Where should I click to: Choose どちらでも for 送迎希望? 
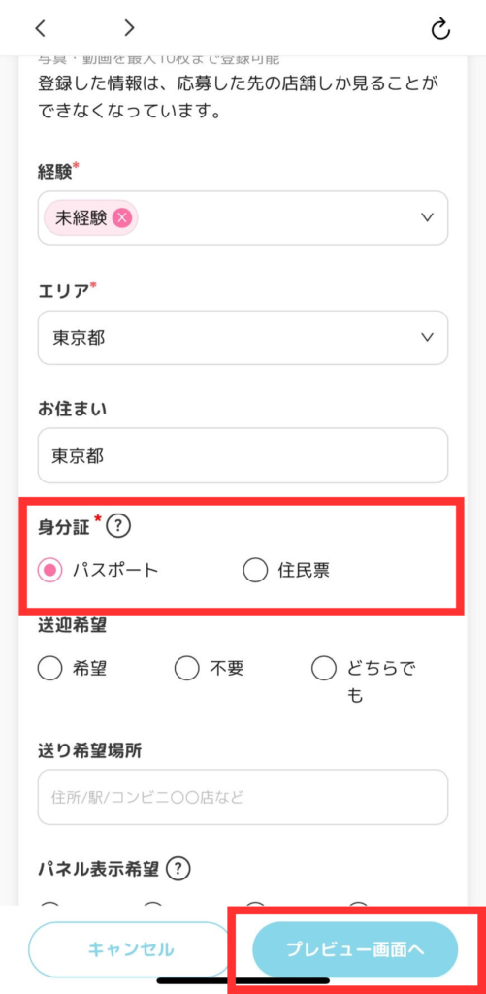pyautogui.click(x=324, y=668)
